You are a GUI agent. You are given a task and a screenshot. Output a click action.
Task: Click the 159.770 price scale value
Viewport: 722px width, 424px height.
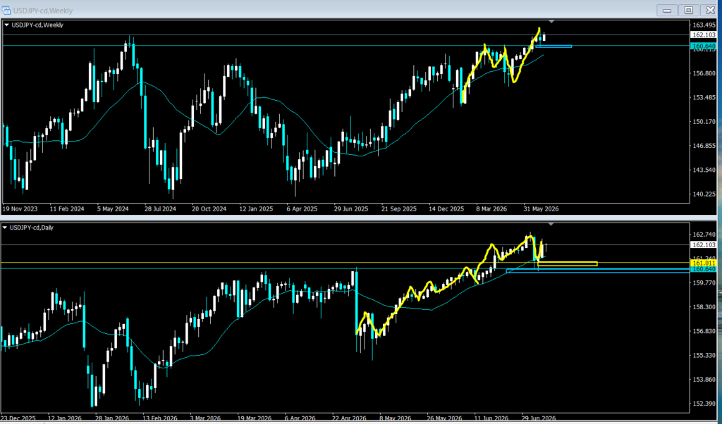pyautogui.click(x=704, y=283)
